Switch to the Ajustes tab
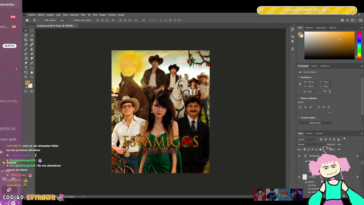This screenshot has height=205, width=364. click(314, 66)
